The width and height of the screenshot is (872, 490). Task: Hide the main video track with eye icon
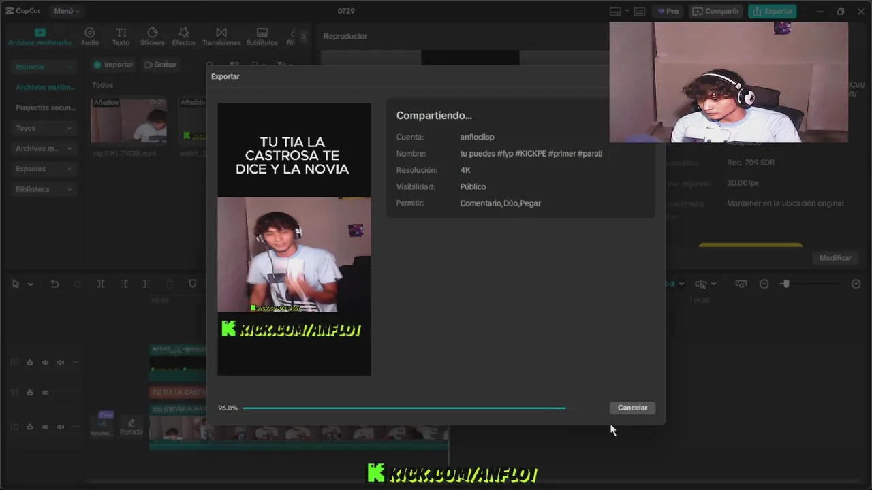tap(45, 427)
